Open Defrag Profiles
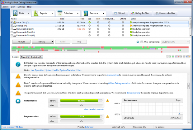193x130 pixels. click(x=140, y=13)
